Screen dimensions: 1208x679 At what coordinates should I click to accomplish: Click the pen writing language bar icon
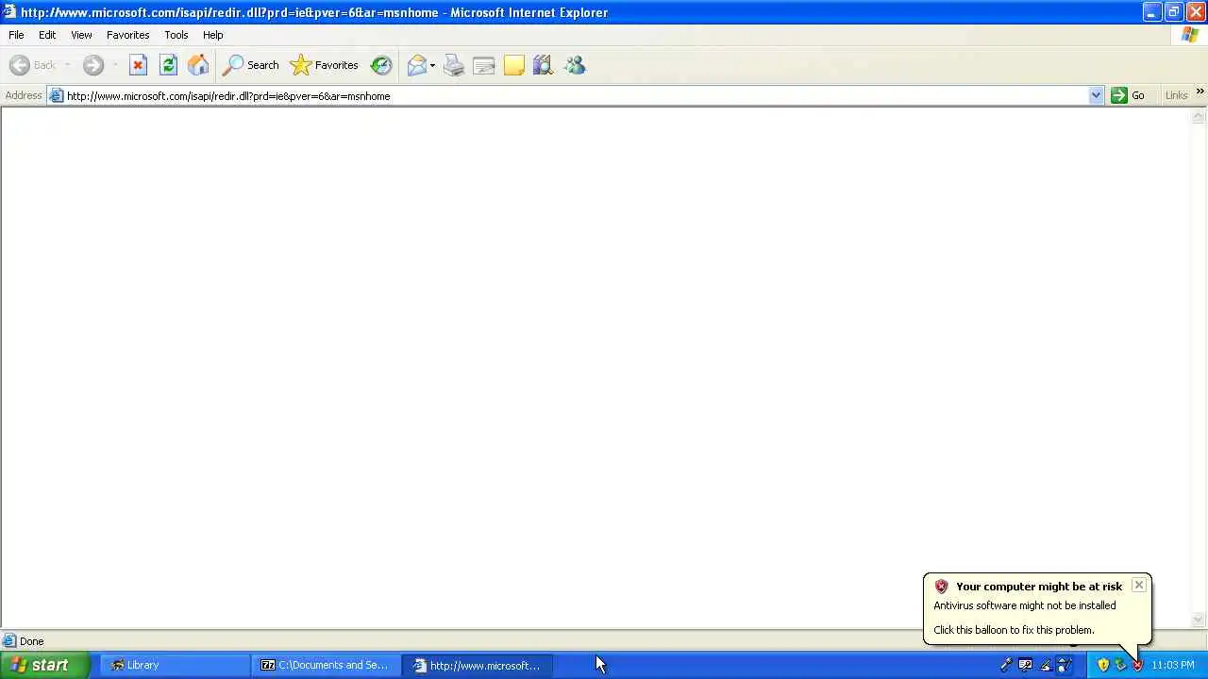coord(1045,665)
